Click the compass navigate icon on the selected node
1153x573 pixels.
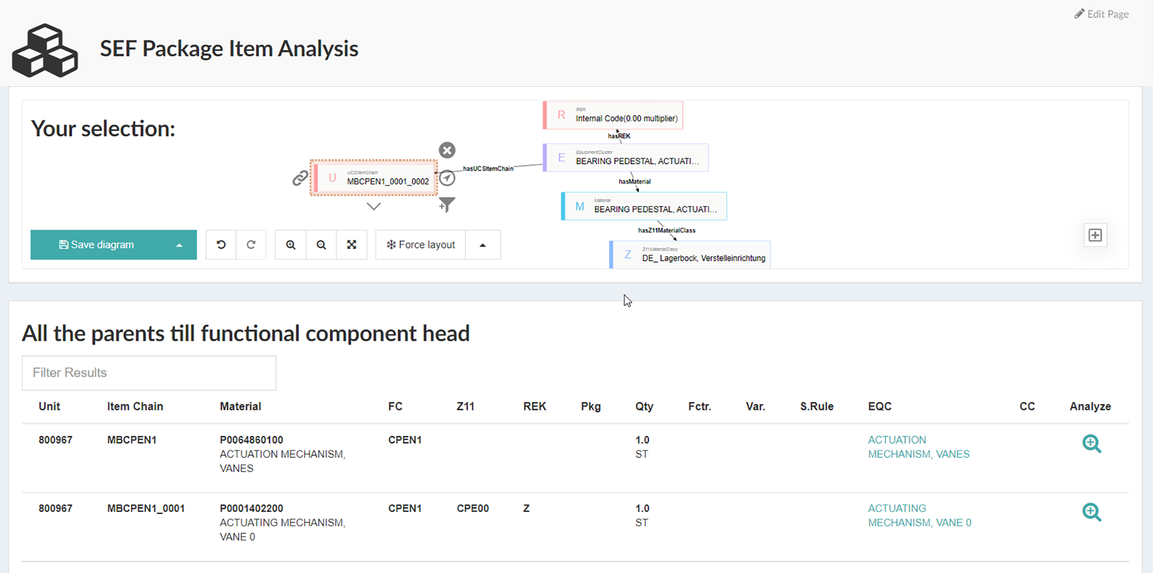point(447,179)
